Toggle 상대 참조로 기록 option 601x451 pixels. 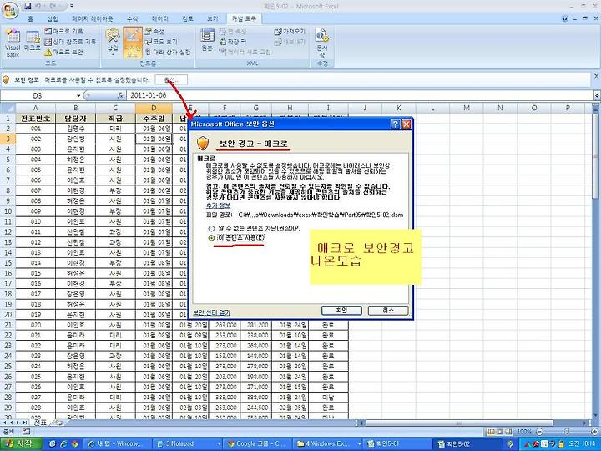coord(70,42)
